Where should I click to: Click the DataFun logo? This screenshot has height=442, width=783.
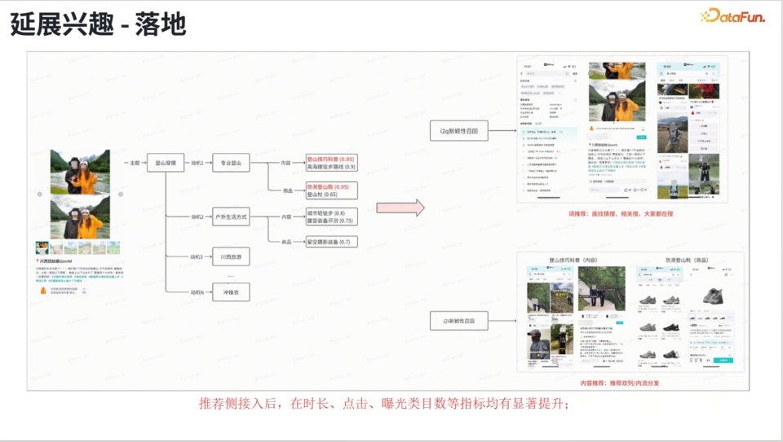[732, 16]
